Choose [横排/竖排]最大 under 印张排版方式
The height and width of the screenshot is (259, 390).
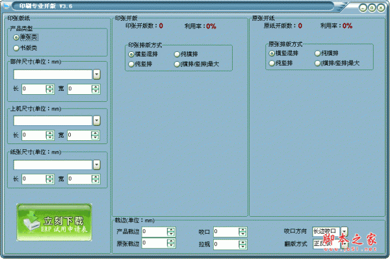[x=196, y=64]
